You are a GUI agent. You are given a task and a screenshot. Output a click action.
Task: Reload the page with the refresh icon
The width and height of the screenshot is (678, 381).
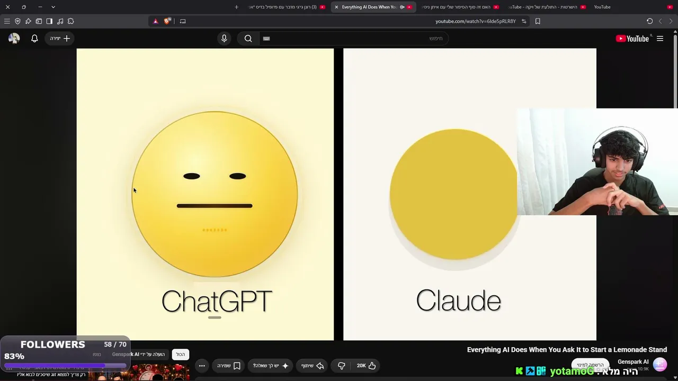[649, 21]
